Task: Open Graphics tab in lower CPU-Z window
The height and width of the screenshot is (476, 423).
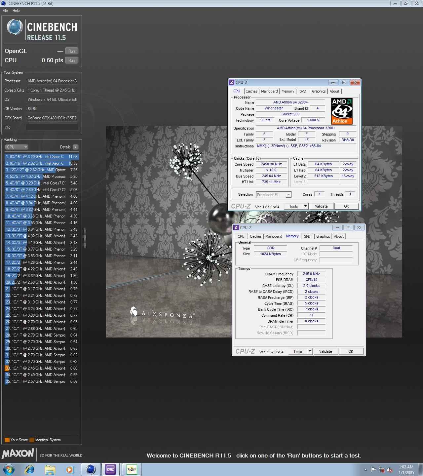Action: (x=323, y=236)
